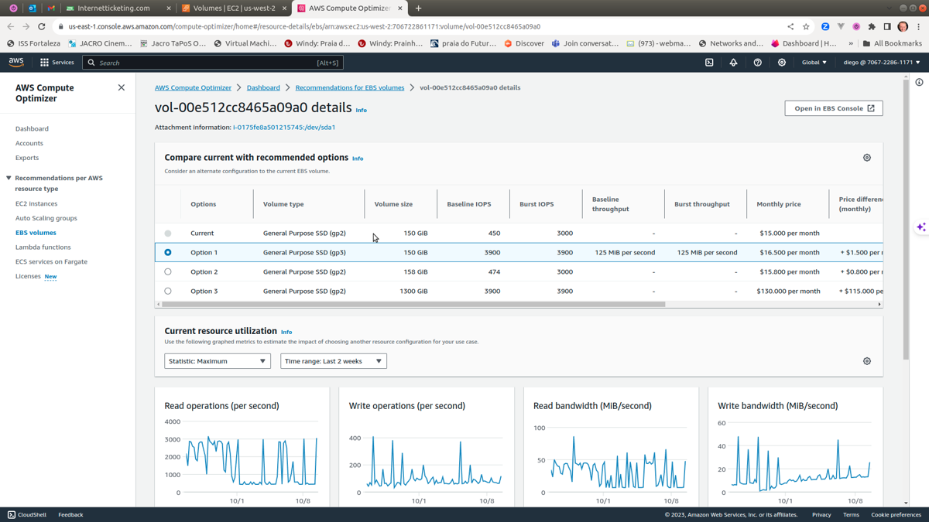The width and height of the screenshot is (929, 522).
Task: Open Accounts in the sidebar
Action: [29, 143]
